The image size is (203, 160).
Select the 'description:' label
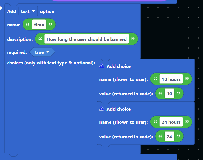(x=20, y=39)
